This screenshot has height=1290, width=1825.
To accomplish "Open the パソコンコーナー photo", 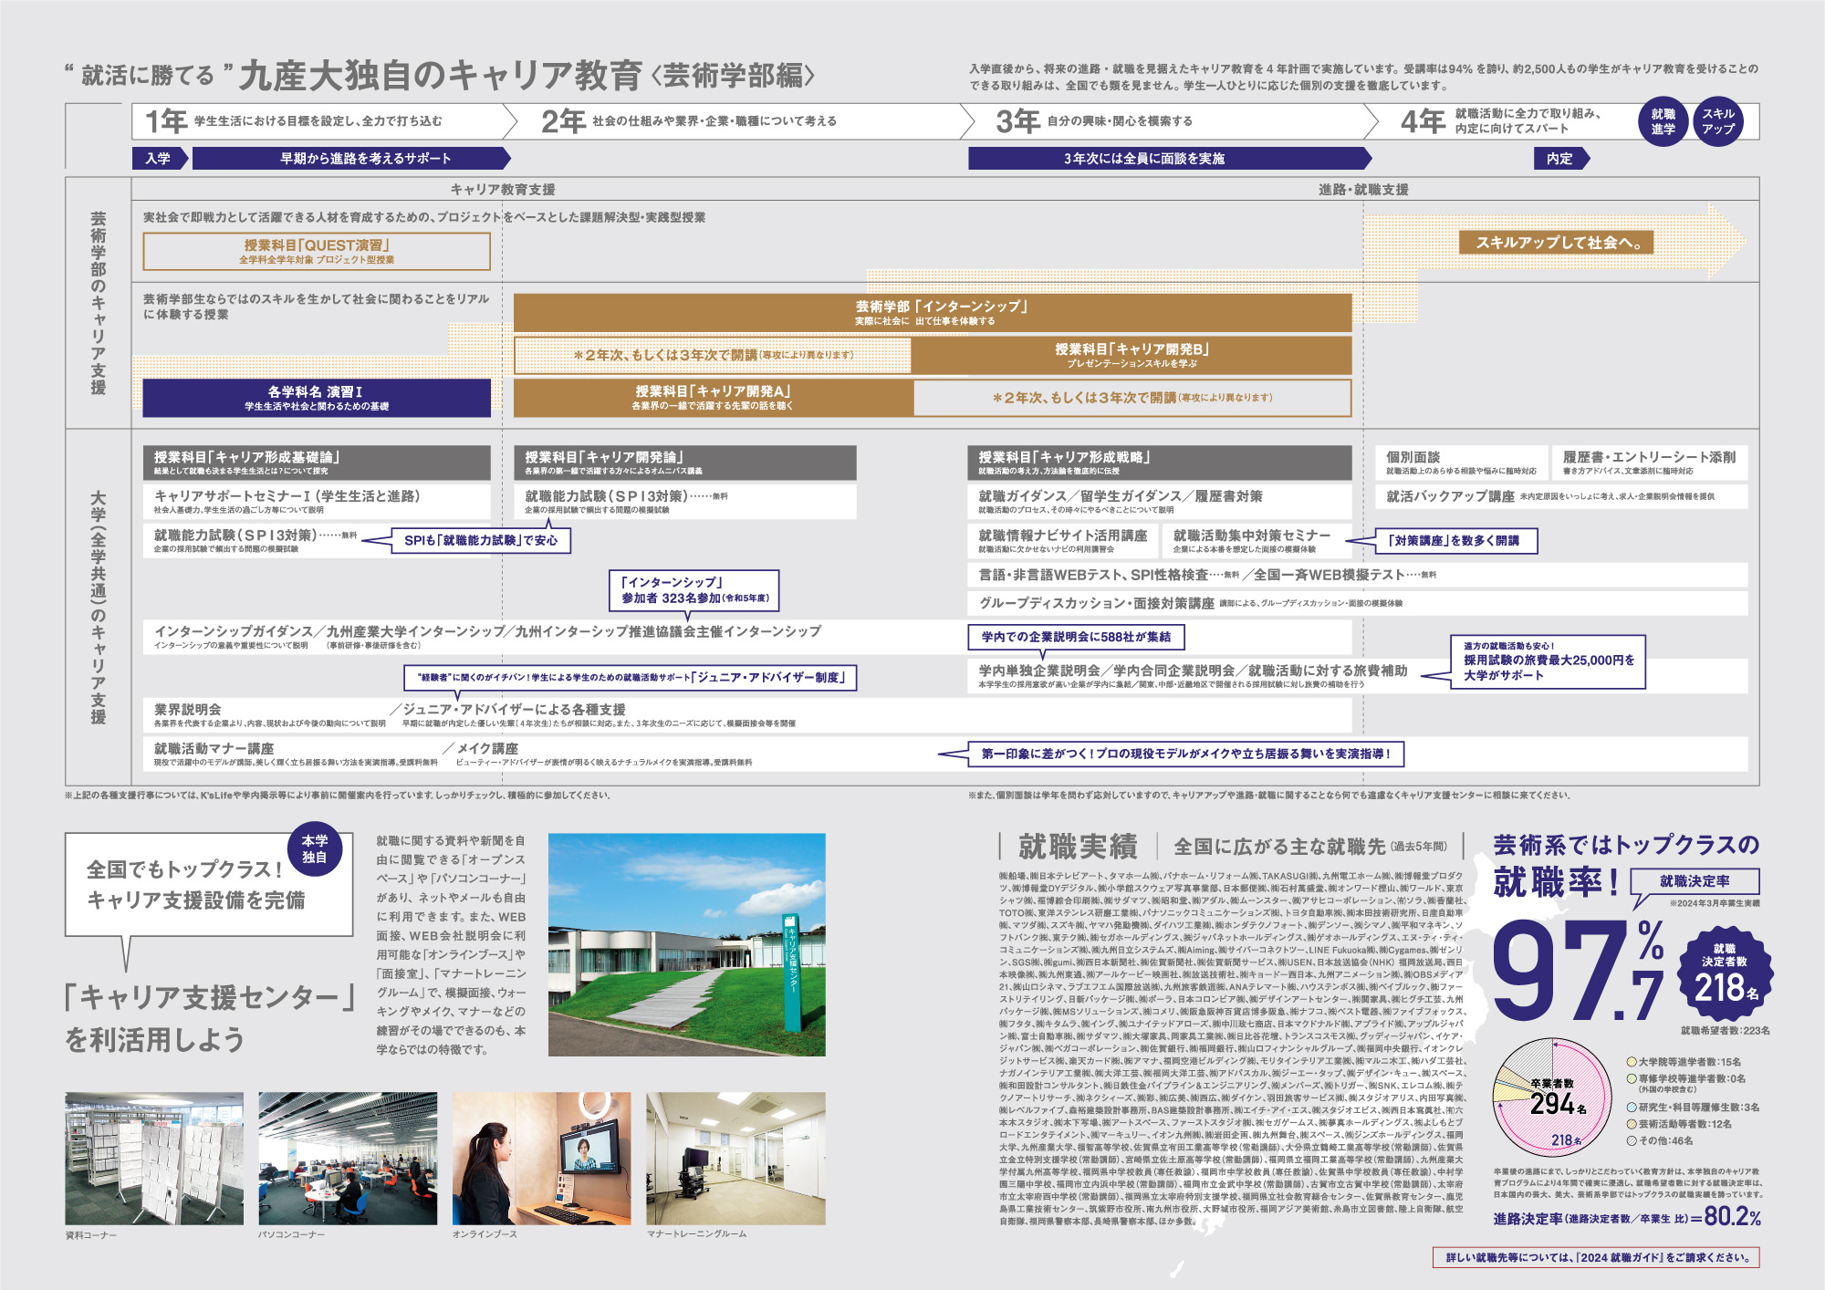I will coord(348,1158).
